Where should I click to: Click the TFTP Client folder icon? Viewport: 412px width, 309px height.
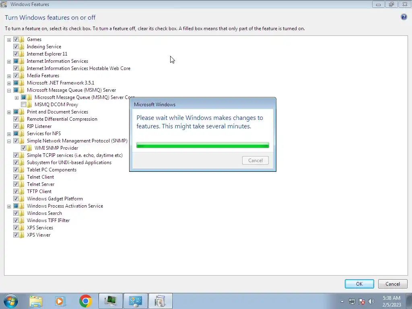[x=22, y=192]
